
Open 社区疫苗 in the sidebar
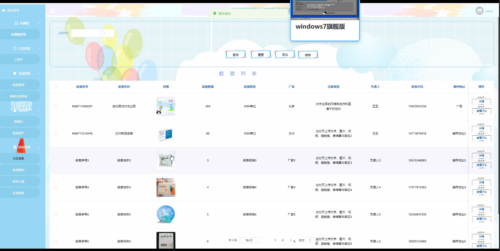pos(20,158)
